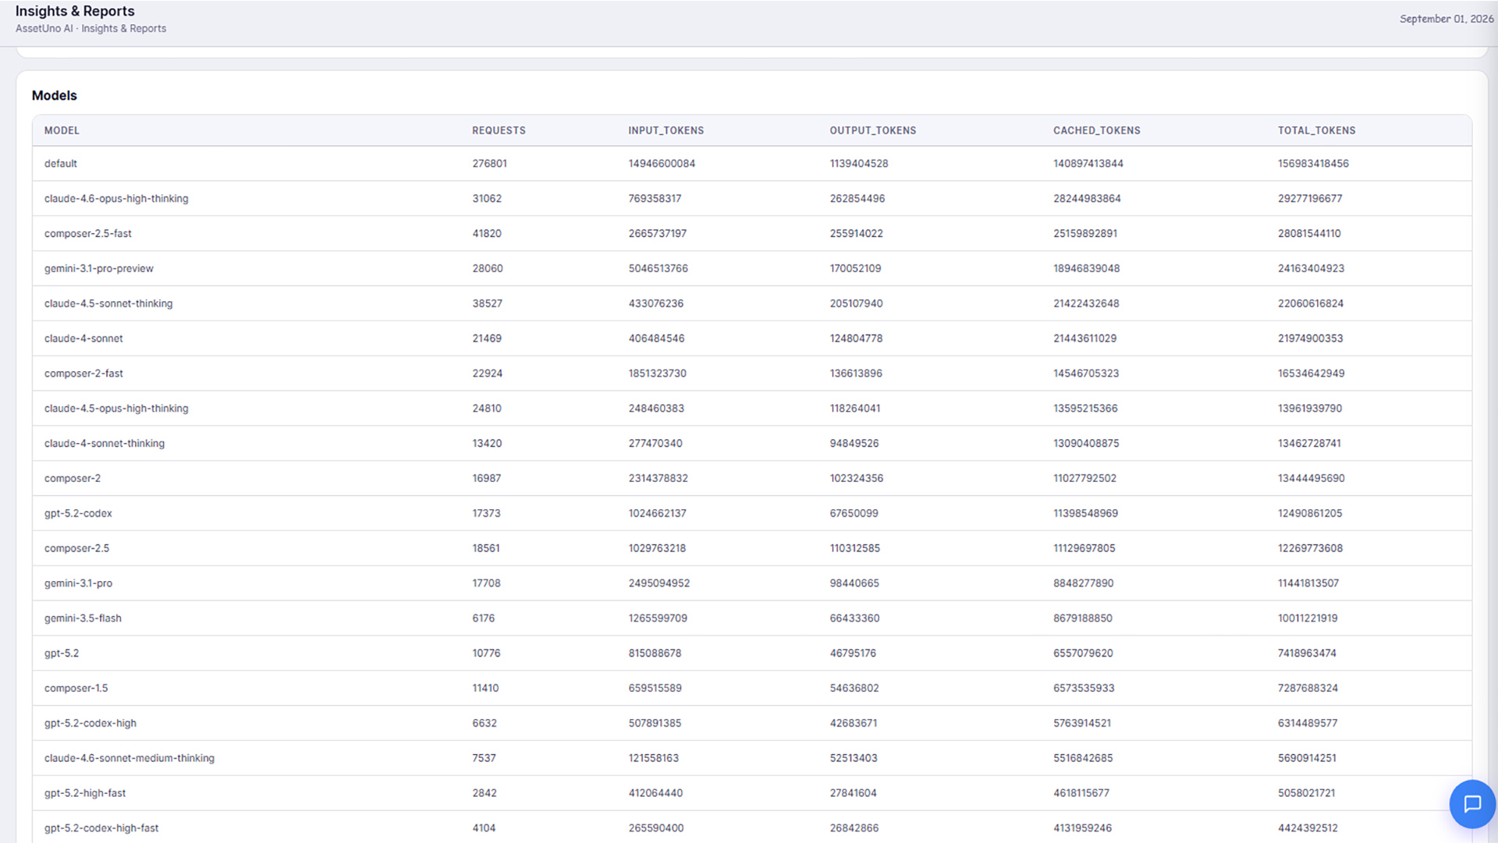Click output tokens value 170052109
This screenshot has height=843, width=1498.
(x=855, y=269)
